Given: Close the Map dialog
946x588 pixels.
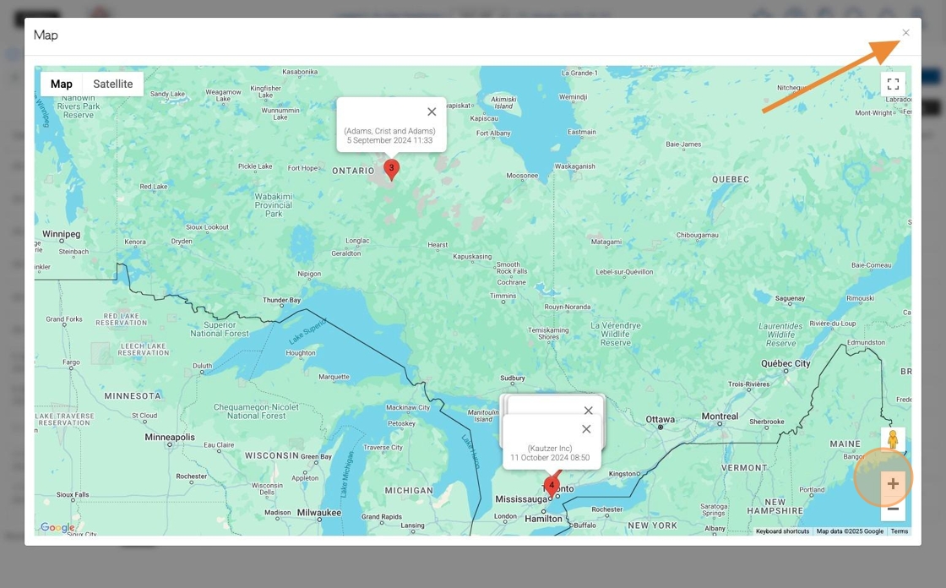Looking at the screenshot, I should click(905, 33).
